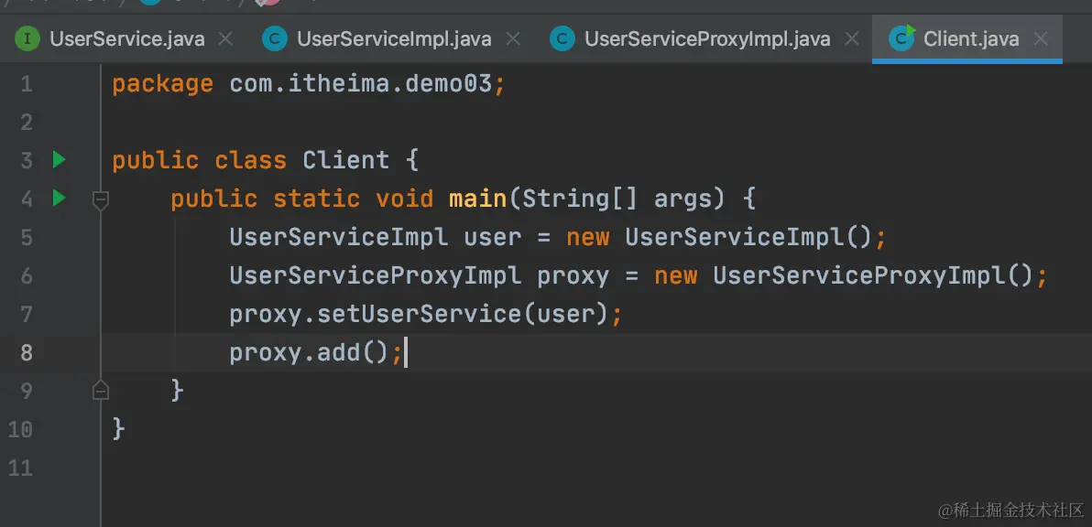1092x527 pixels.
Task: Click the main method name
Action: tap(478, 199)
